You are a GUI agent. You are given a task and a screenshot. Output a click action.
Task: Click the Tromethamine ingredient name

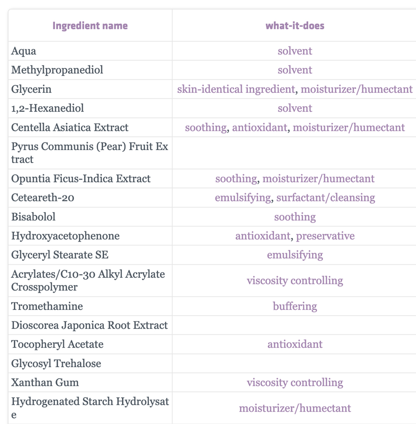[x=47, y=306]
